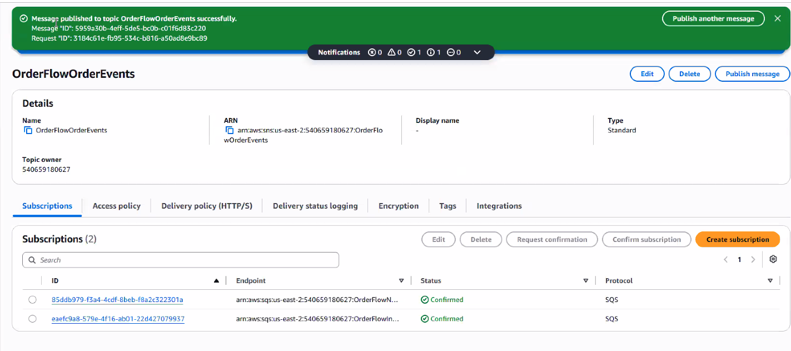Copy the topic Name with copy icon
Screen dimensions: 791x351
28,130
